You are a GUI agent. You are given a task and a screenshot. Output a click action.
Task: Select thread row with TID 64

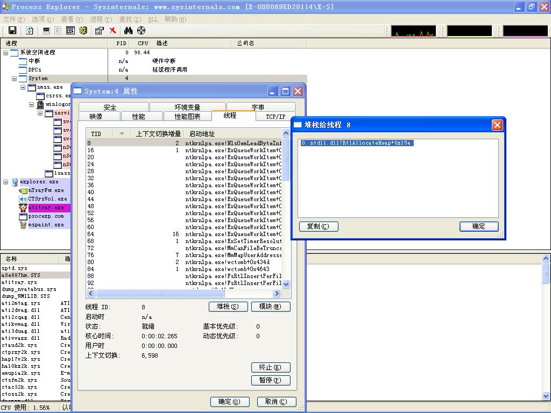185,234
